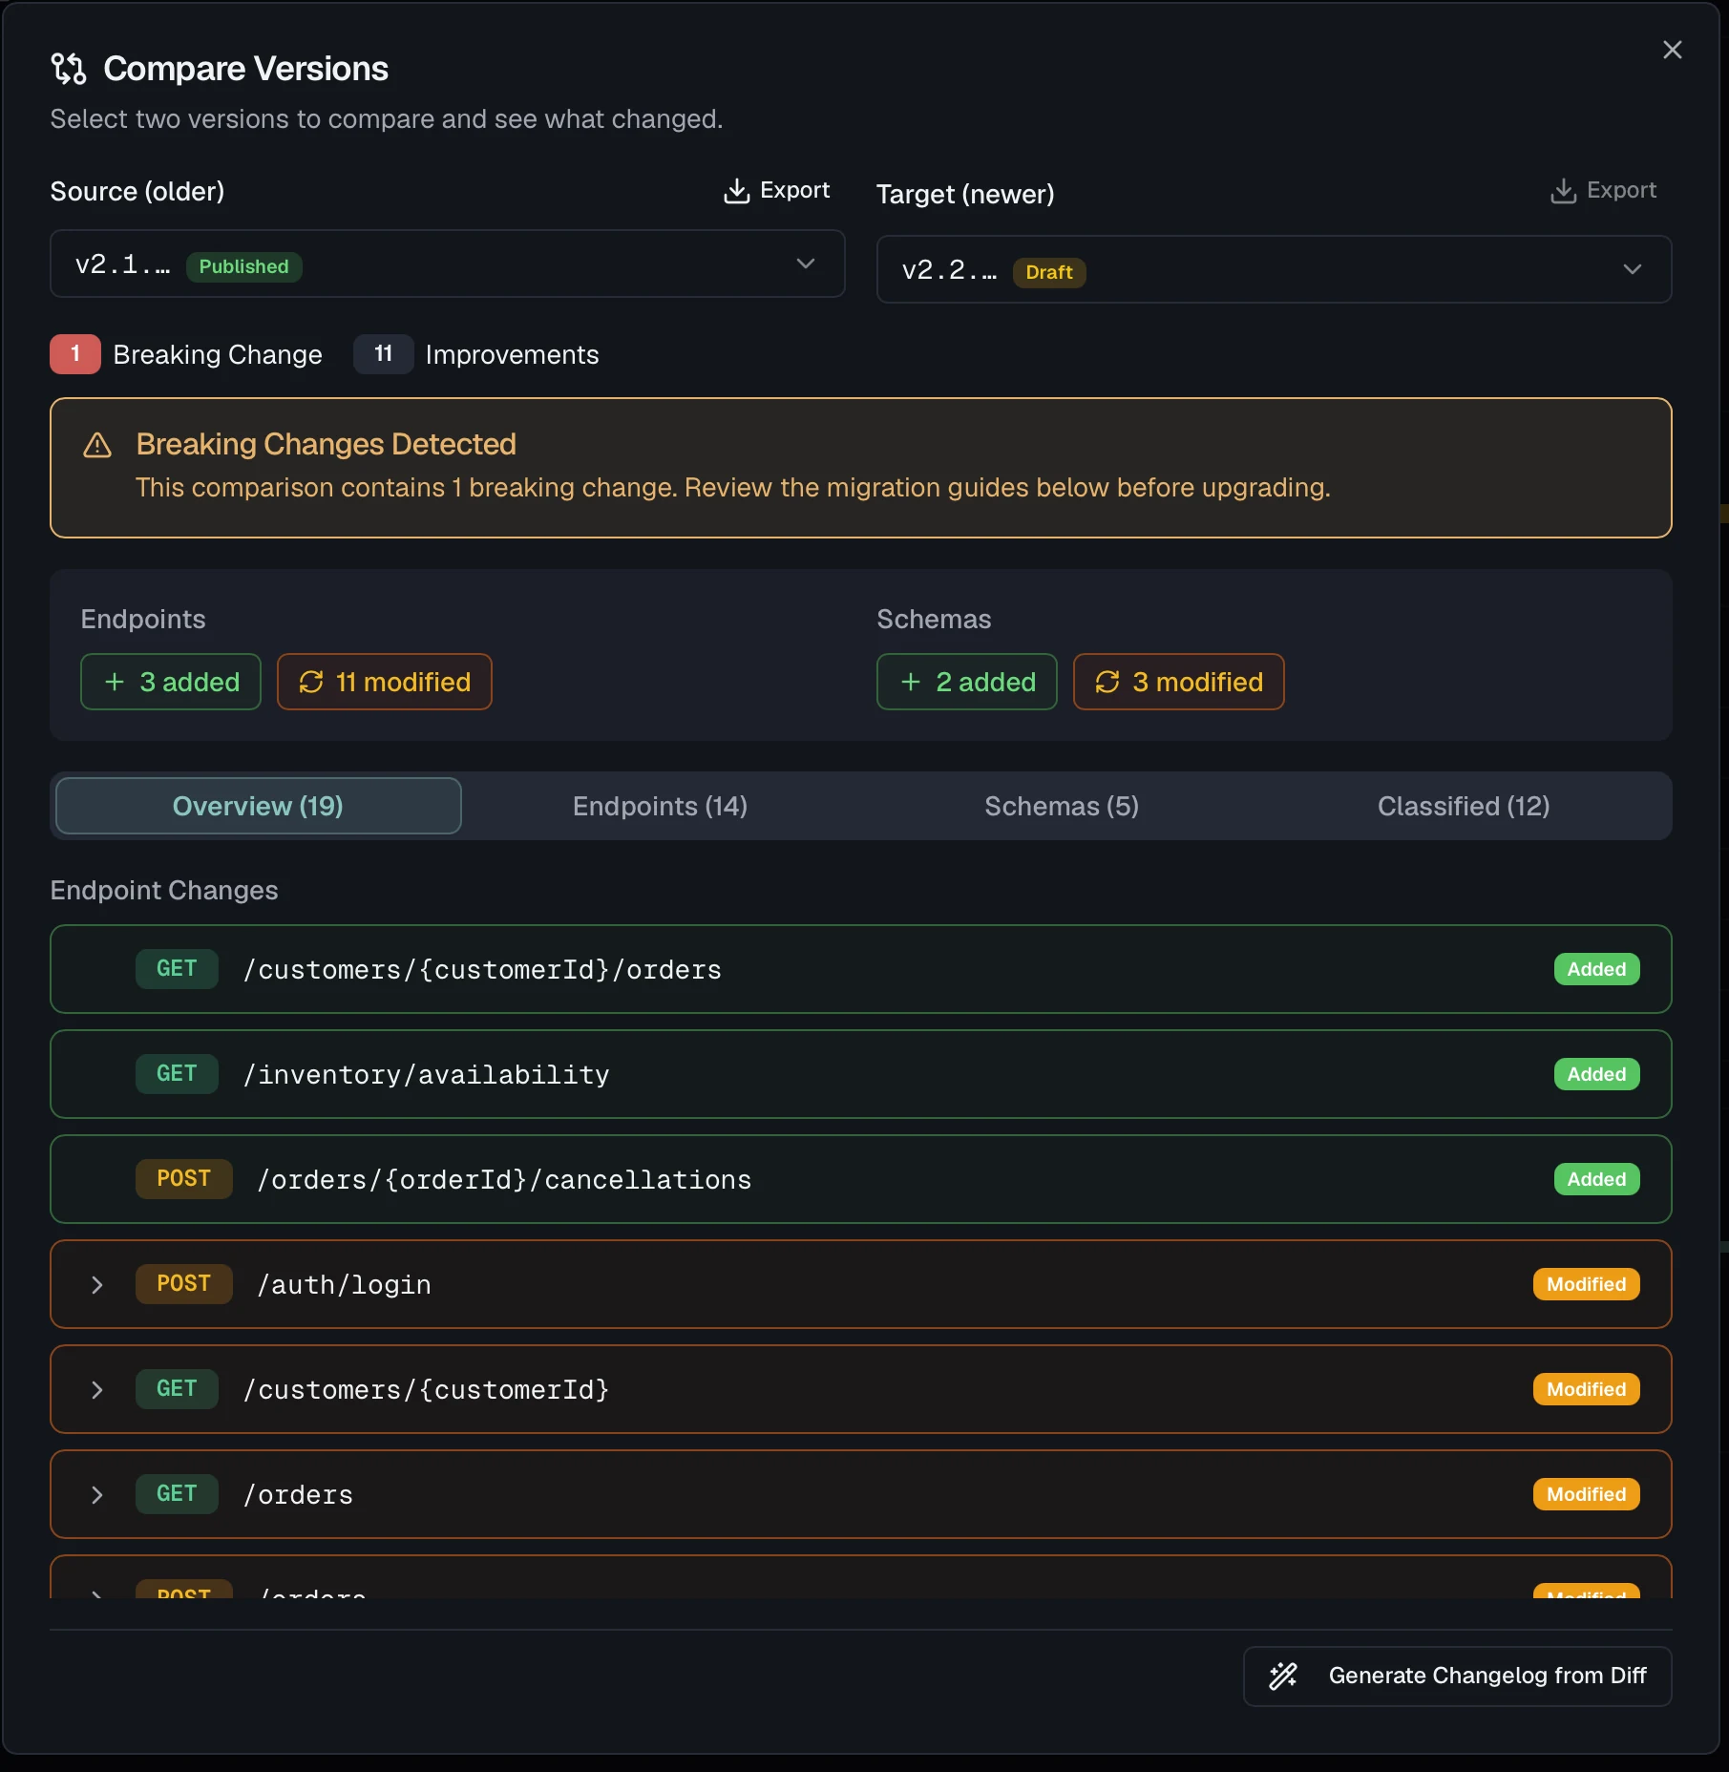Switch to the Overview (19) tab
This screenshot has height=1772, width=1729.
coord(258,806)
